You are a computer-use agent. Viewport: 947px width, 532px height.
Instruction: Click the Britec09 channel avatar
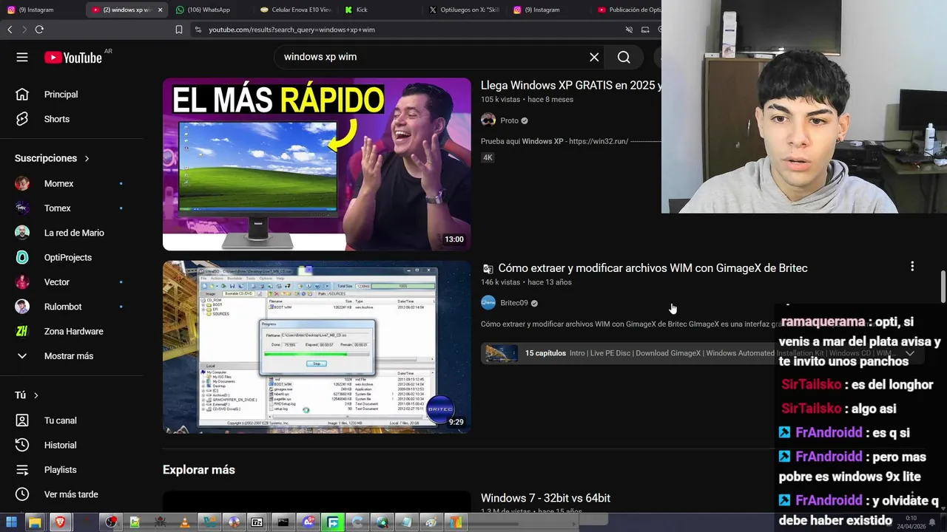pyautogui.click(x=488, y=303)
